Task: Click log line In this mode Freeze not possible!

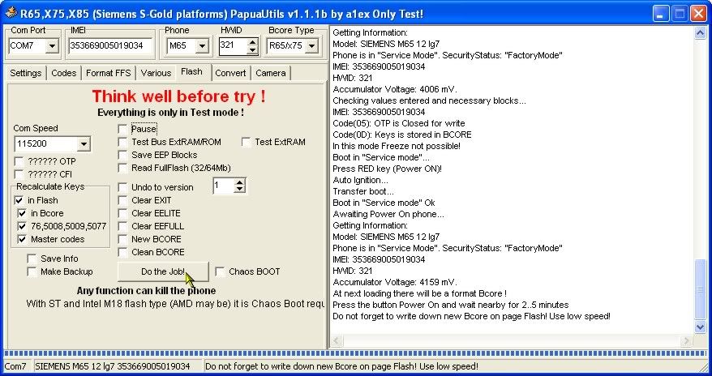Action: coord(397,146)
